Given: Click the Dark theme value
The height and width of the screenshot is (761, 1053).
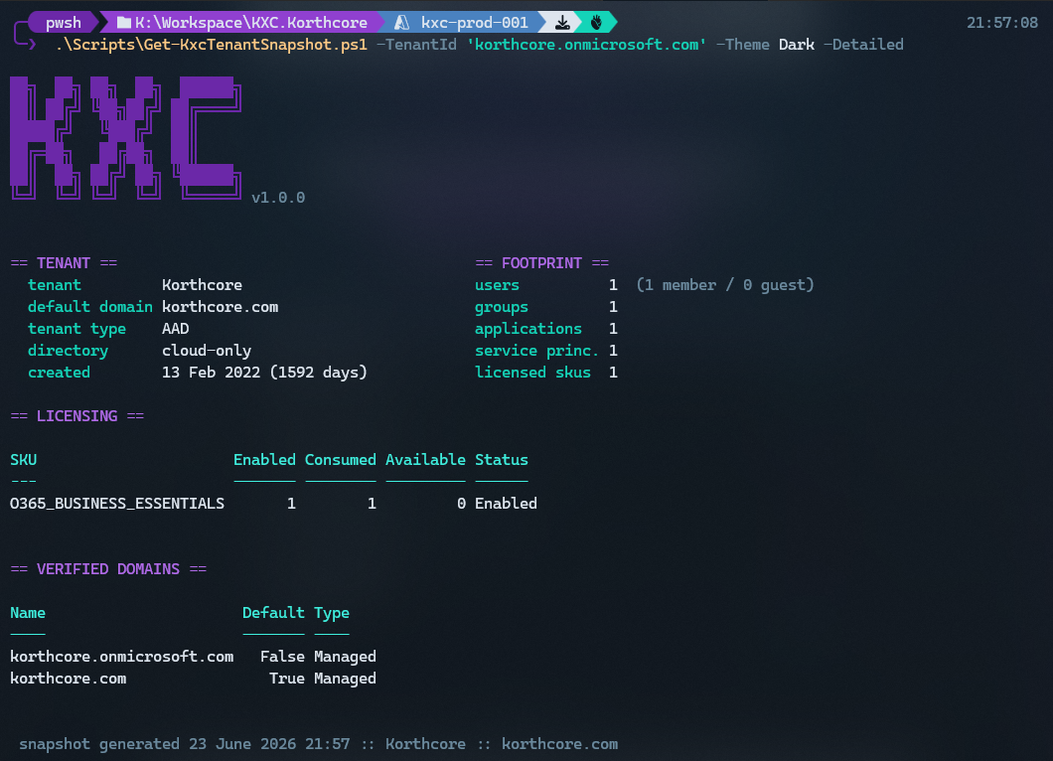Looking at the screenshot, I should click(797, 45).
